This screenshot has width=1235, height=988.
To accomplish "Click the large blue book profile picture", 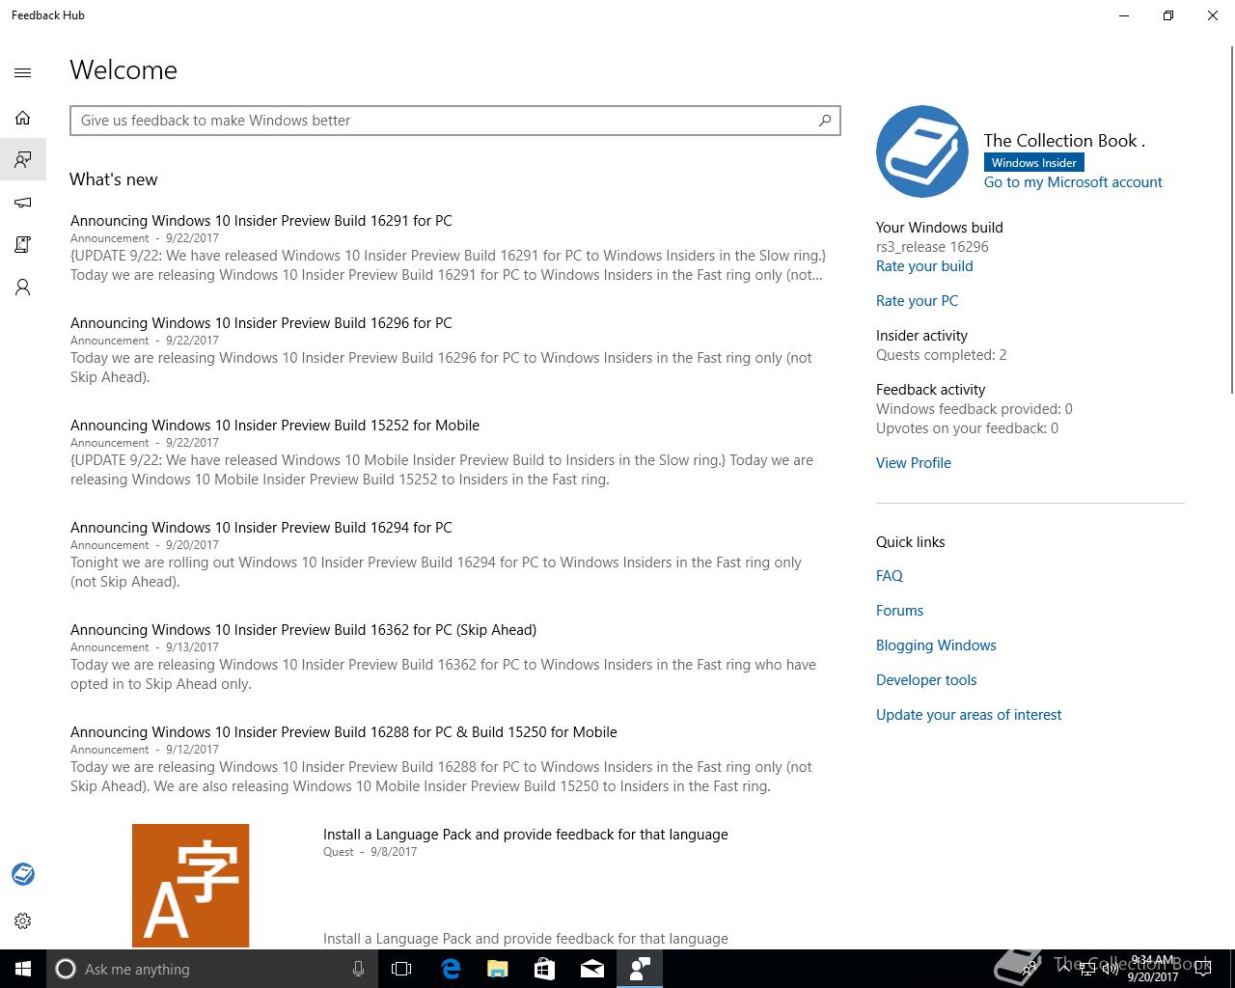I will pos(922,151).
